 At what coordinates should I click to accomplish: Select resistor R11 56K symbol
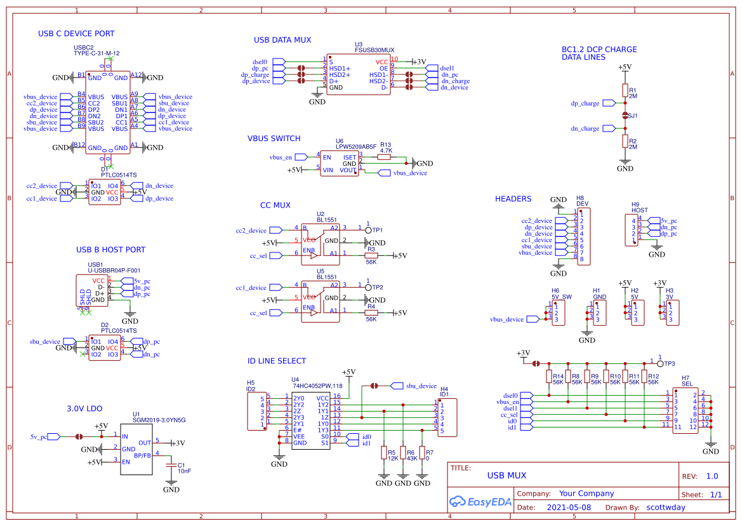[x=625, y=377]
